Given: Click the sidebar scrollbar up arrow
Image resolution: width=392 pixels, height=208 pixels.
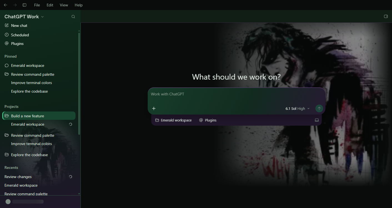Looking at the screenshot, I should pos(79,31).
